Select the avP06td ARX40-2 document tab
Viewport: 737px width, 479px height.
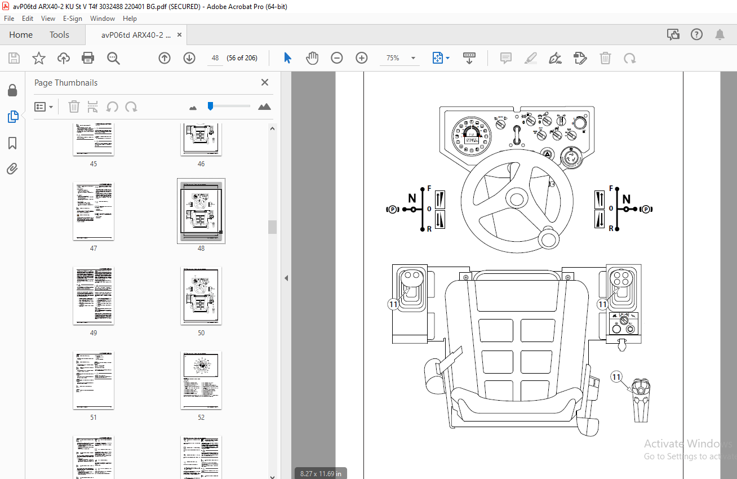coord(136,35)
